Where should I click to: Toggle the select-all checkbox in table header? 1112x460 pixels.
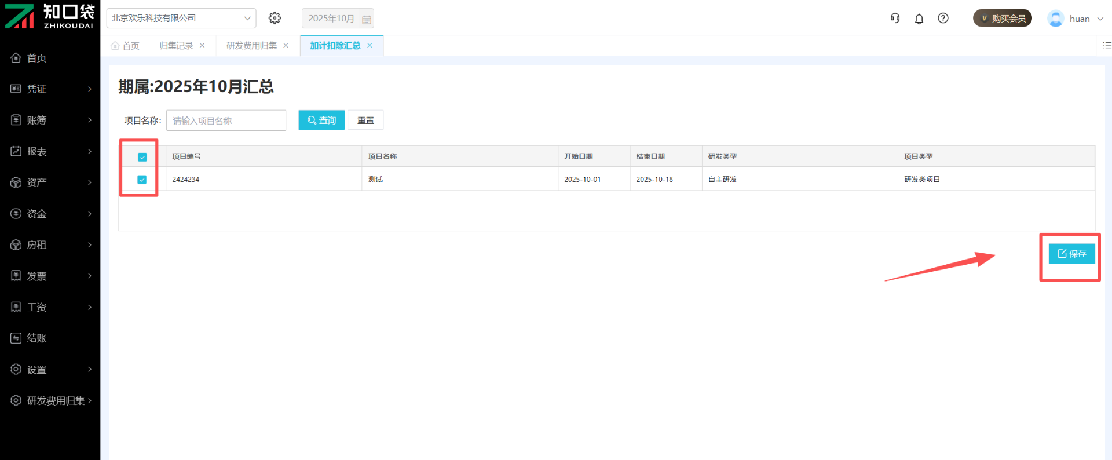coord(142,157)
